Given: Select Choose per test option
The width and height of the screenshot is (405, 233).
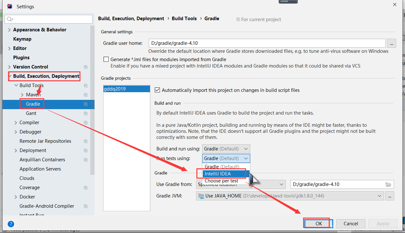Looking at the screenshot, I should (226, 181).
